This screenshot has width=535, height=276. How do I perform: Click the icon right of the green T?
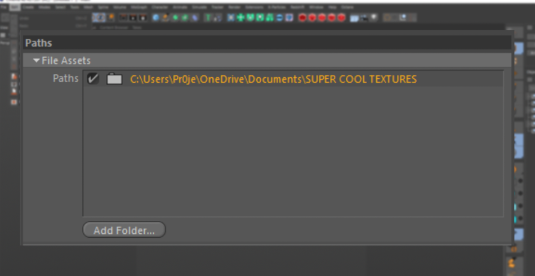click(x=217, y=17)
